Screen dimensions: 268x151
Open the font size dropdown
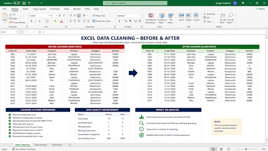coord(57,15)
